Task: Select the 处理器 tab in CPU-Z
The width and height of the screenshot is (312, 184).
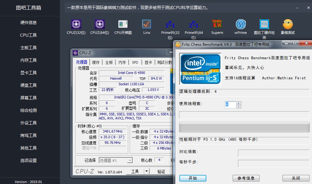Action: pyautogui.click(x=82, y=62)
